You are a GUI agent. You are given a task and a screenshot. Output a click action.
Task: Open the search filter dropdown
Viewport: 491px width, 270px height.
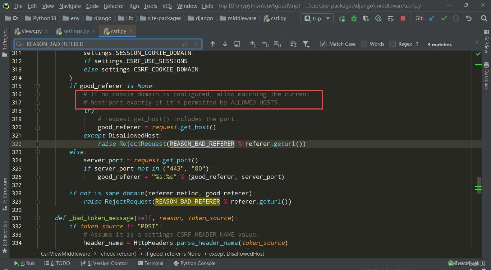pos(306,44)
